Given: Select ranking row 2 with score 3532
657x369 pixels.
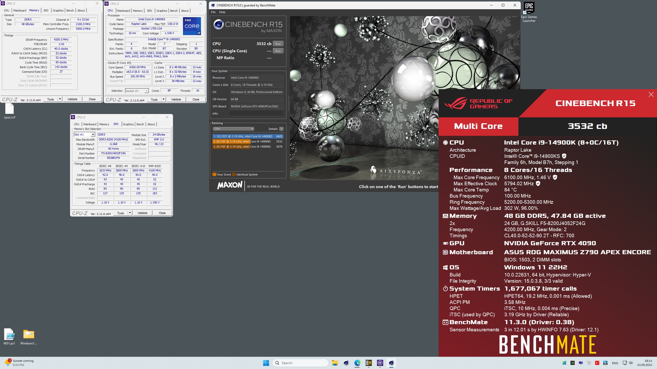Looking at the screenshot, I should tap(248, 141).
